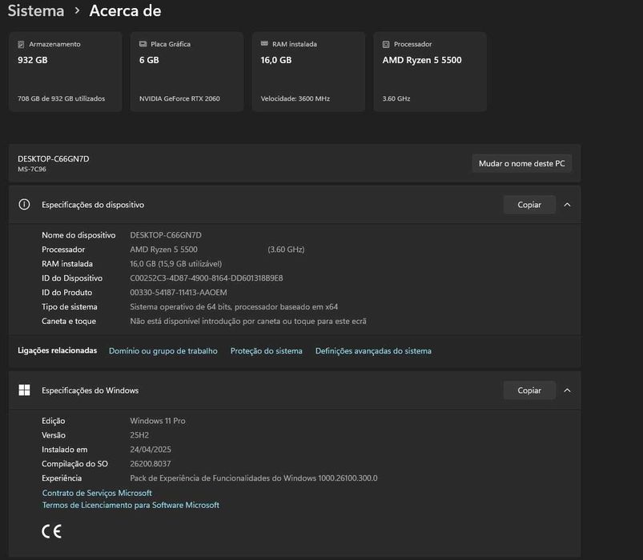643x560 pixels.
Task: Click the Instalado em date 24/04/2025
Action: click(x=151, y=450)
